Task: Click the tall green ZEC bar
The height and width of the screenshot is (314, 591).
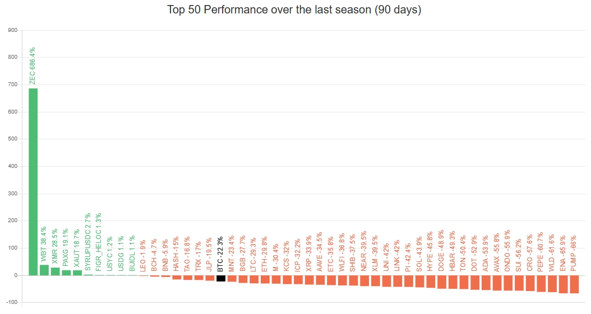Action: (x=33, y=181)
